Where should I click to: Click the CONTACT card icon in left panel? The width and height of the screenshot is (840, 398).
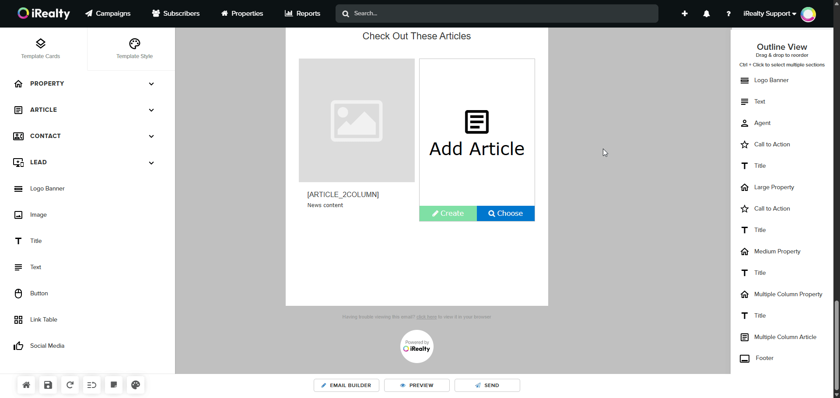coord(18,136)
